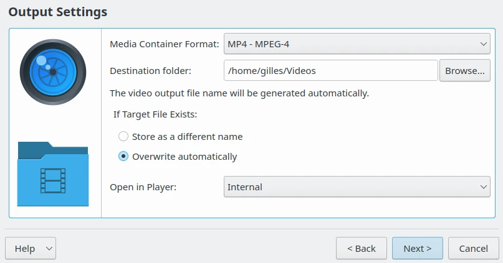Click the "Output Settings" page title
Viewport: 503px width, 263px height.
[x=58, y=12]
